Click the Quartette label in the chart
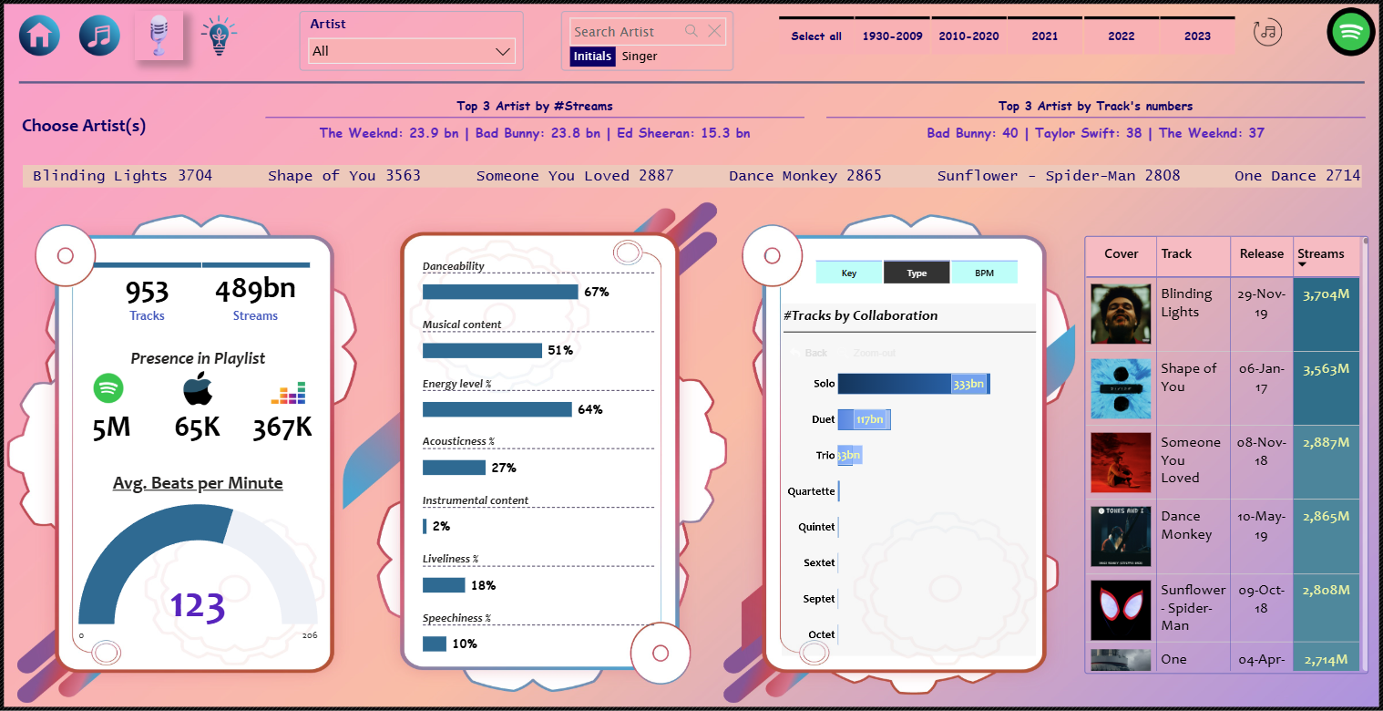This screenshot has width=1383, height=711. point(811,491)
